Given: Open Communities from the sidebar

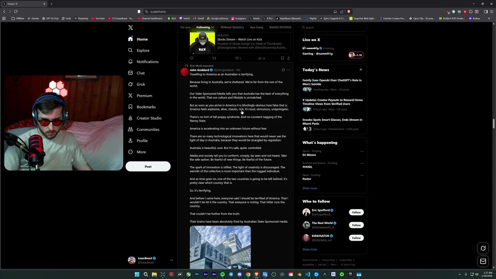Looking at the screenshot, I should pyautogui.click(x=143, y=129).
